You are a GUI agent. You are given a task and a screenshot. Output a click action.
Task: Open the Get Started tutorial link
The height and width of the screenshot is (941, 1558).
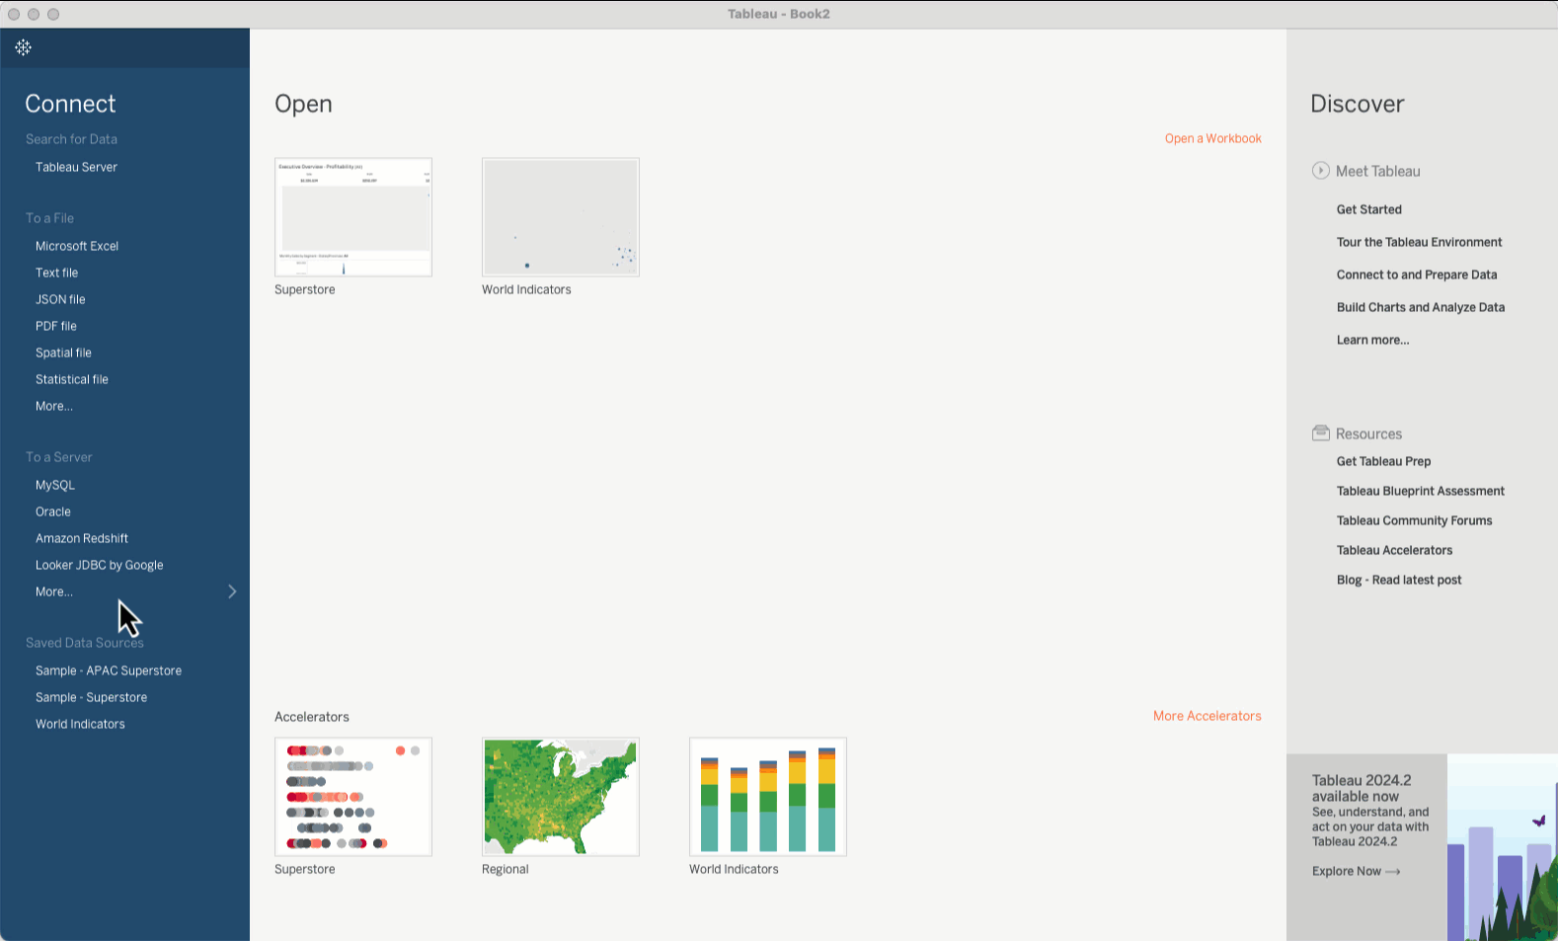pos(1368,209)
